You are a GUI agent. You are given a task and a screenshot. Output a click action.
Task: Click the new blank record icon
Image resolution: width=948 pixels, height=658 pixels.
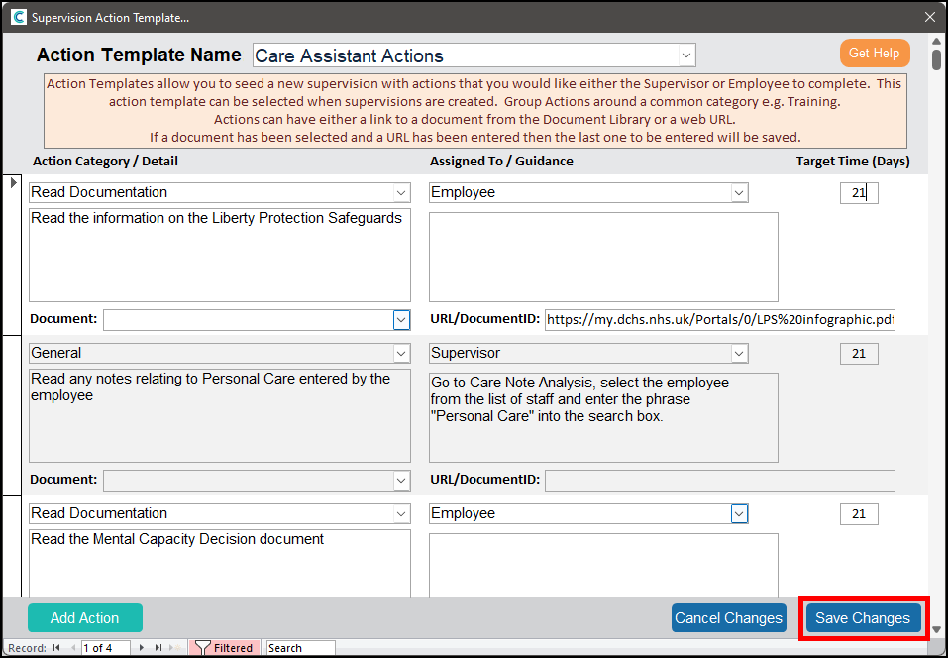[x=174, y=648]
